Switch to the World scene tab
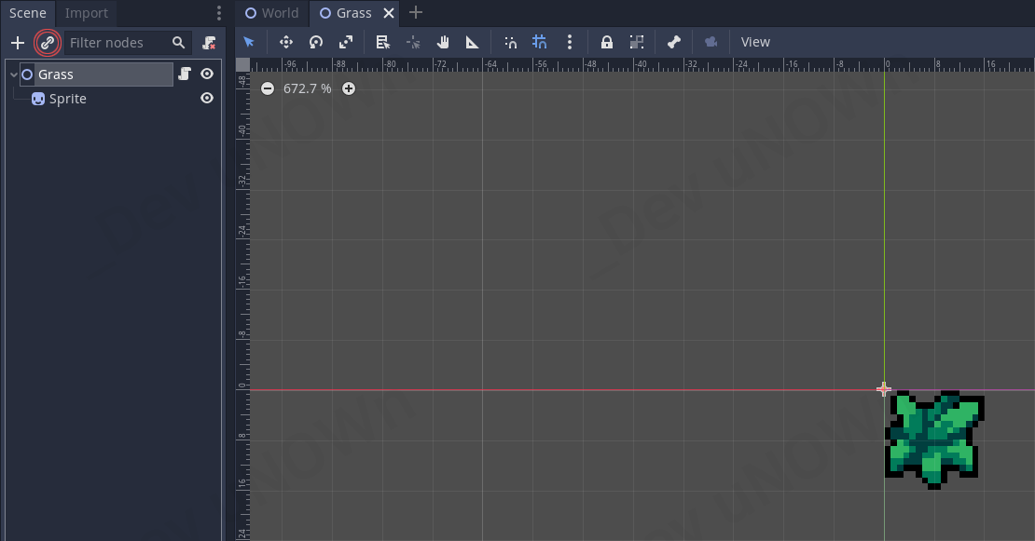Viewport: 1035px width, 541px height. (x=272, y=13)
